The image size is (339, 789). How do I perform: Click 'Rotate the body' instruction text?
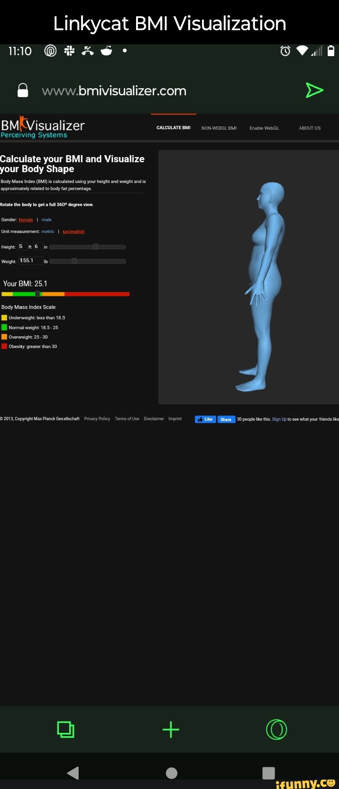click(x=47, y=205)
